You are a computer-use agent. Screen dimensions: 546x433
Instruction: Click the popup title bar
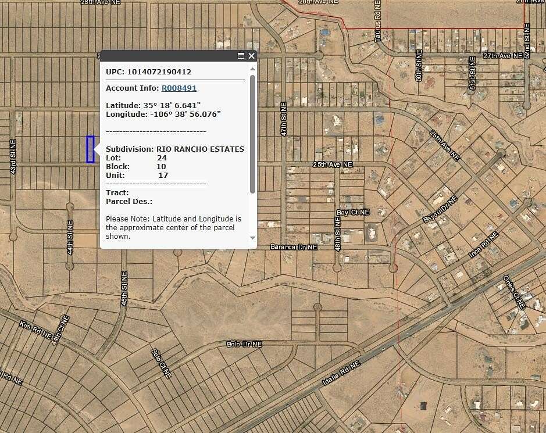point(169,56)
